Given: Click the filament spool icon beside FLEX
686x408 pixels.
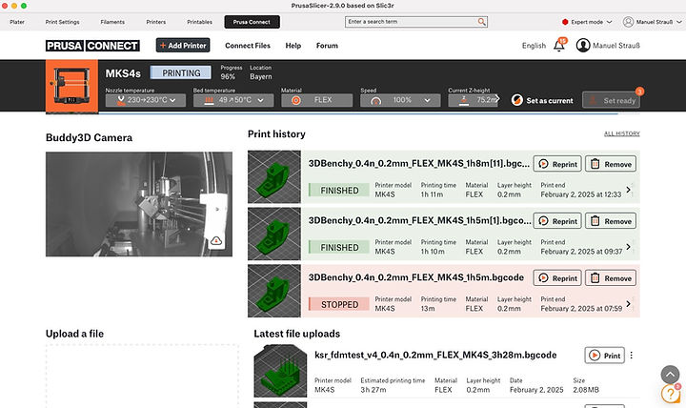Looking at the screenshot, I should coord(296,100).
